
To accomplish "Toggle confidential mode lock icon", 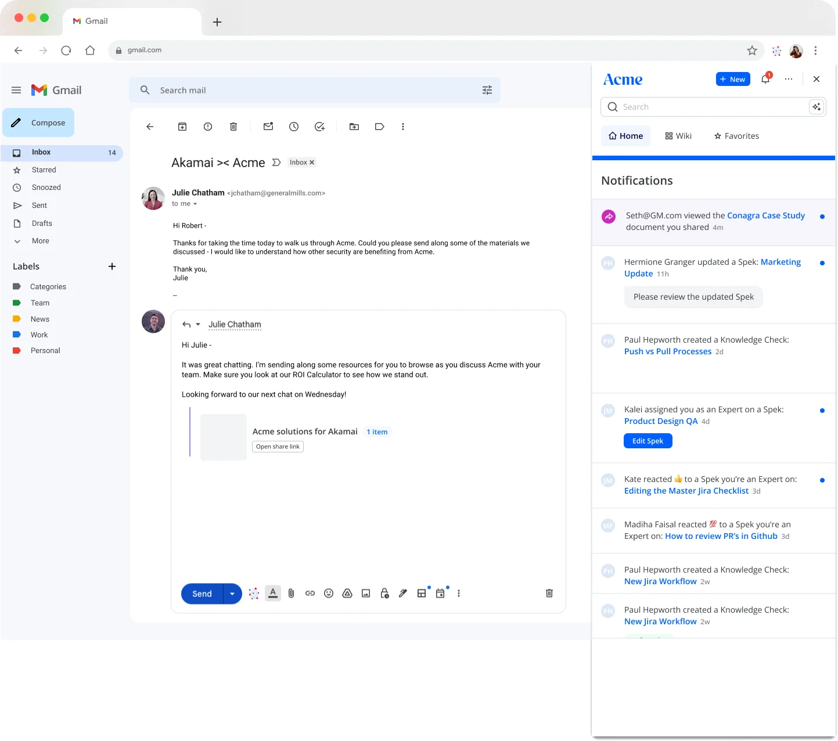I will (x=384, y=593).
